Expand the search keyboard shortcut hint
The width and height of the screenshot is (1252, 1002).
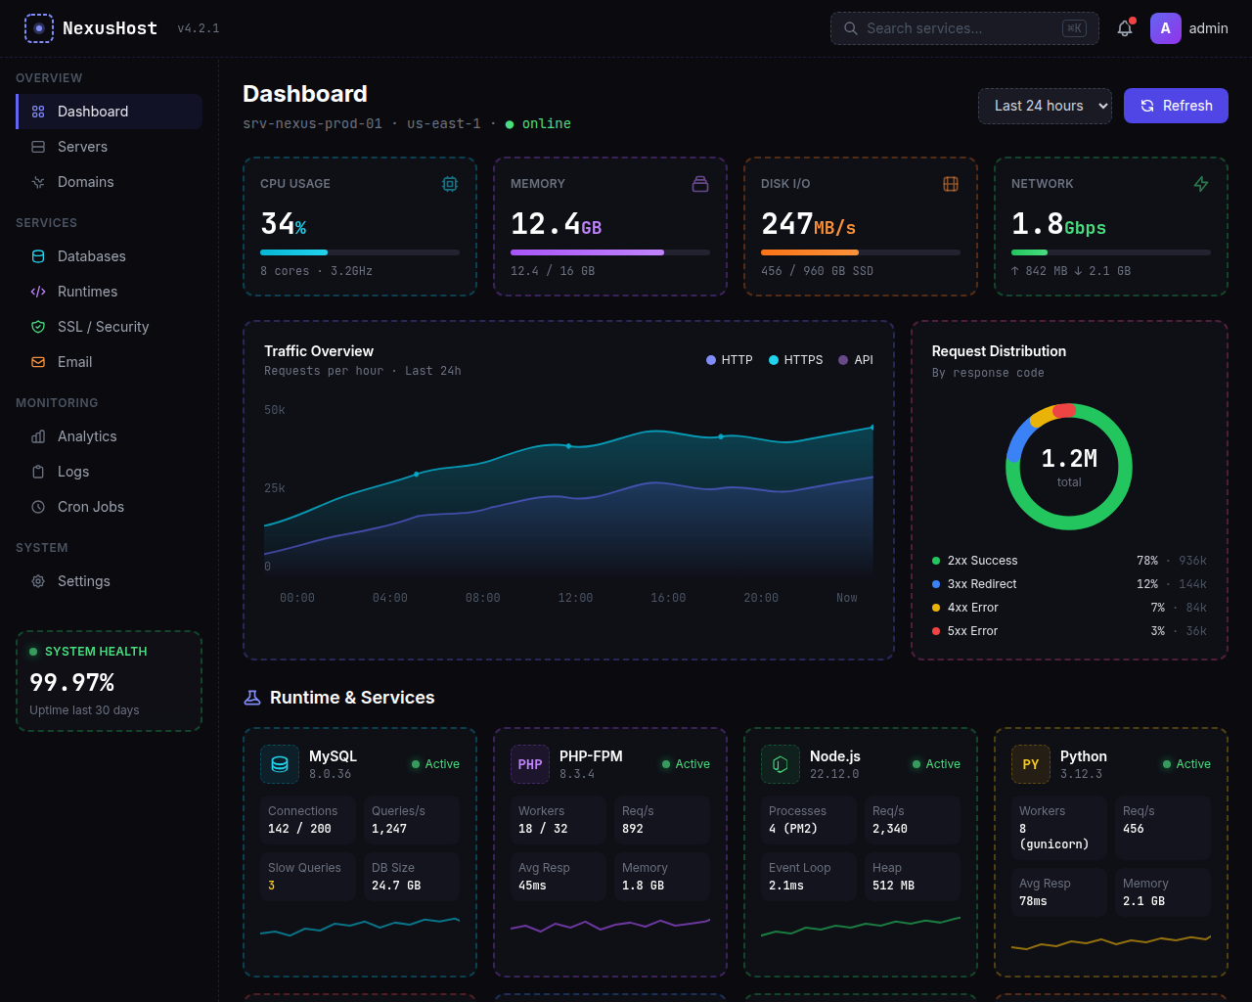pyautogui.click(x=1073, y=28)
